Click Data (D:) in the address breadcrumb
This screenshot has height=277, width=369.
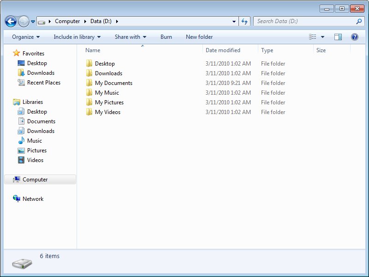point(101,21)
